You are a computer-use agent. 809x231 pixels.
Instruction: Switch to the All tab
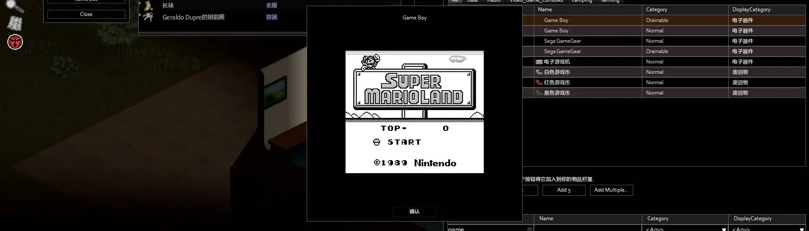coord(455,1)
